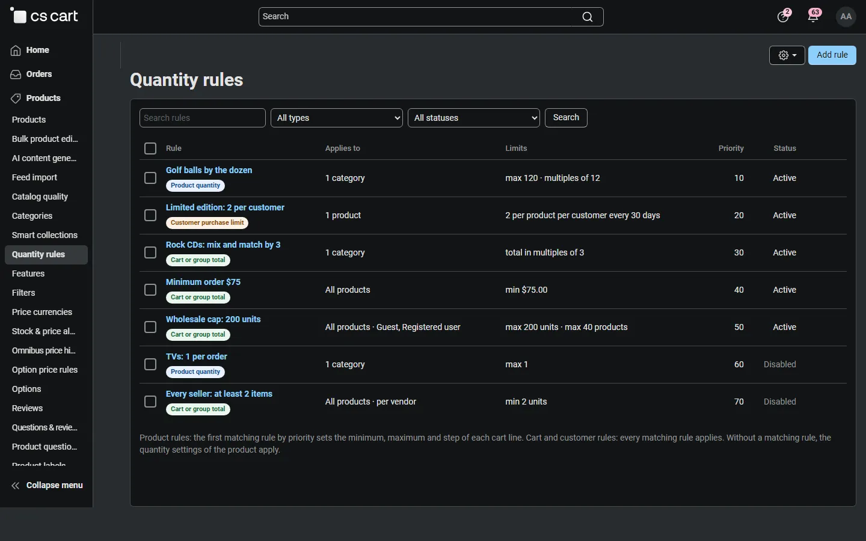Open the Golf balls by the dozen rule

click(x=209, y=170)
